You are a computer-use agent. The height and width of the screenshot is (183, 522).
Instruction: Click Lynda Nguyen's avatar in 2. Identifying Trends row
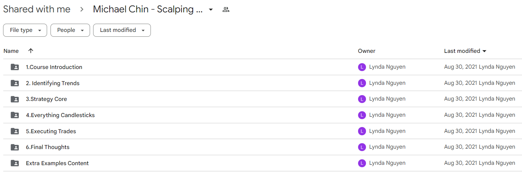click(362, 83)
